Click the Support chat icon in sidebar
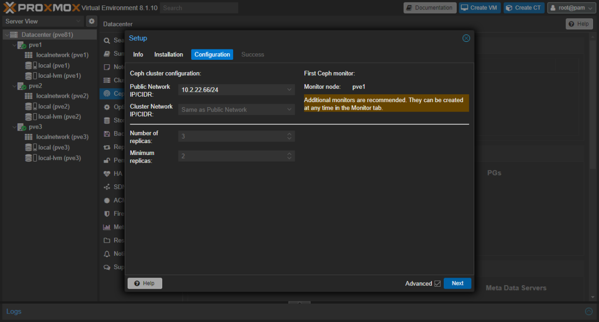599x322 pixels. coord(107,267)
